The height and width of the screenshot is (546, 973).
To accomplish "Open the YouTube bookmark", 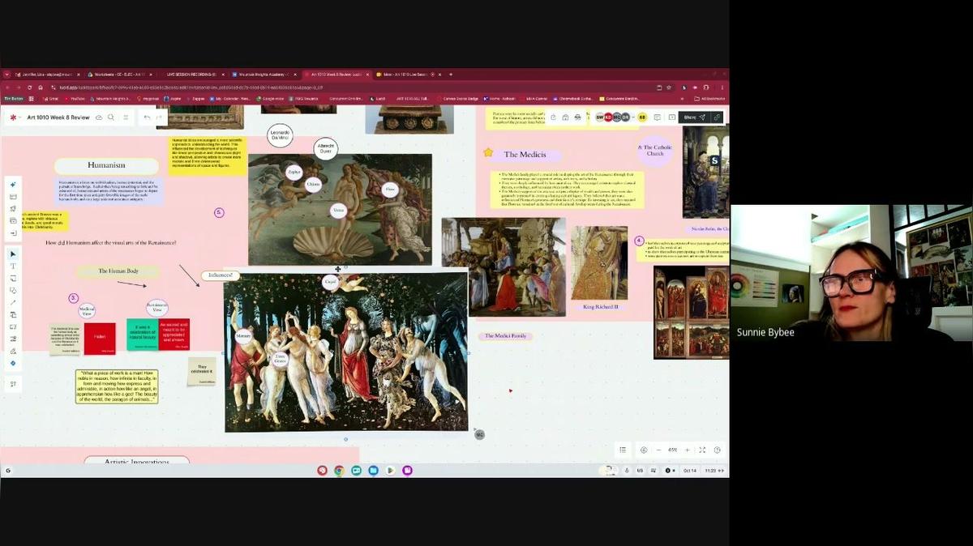I will [75, 99].
